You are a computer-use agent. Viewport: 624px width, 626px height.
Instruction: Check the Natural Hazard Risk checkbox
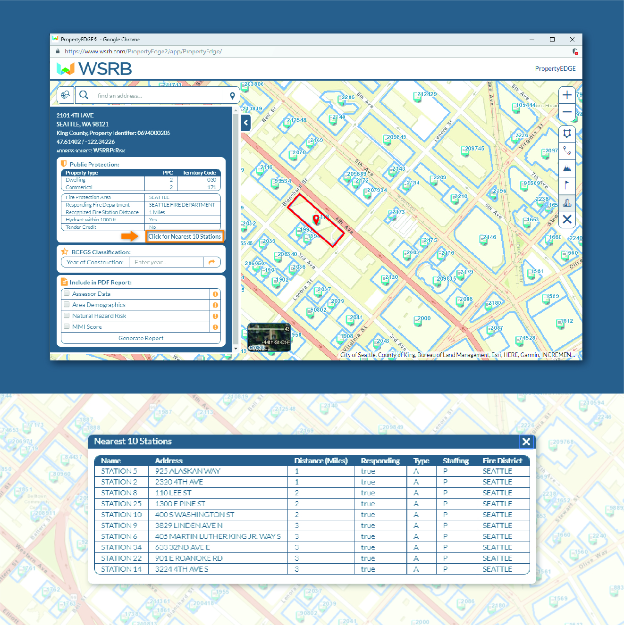pyautogui.click(x=67, y=316)
